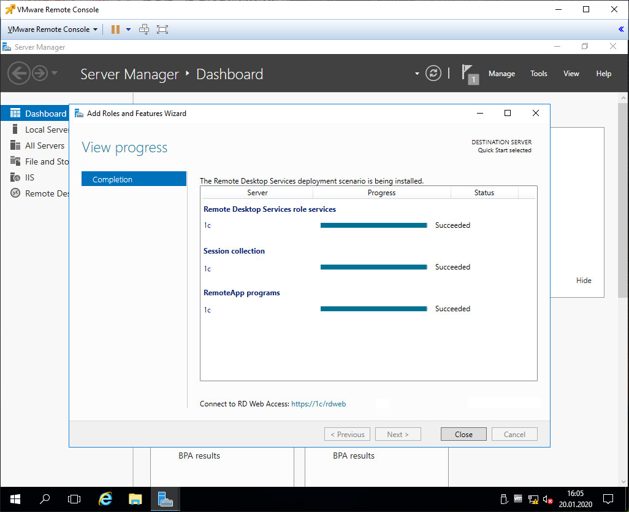
Task: Click the Cancel button in wizard
Action: [x=514, y=435]
